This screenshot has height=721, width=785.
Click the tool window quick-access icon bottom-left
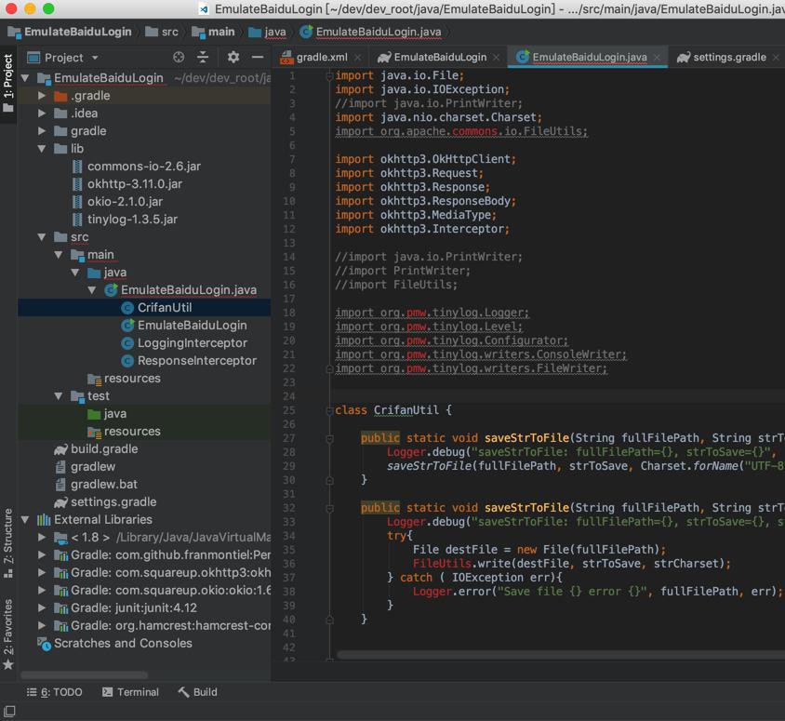coord(9,711)
